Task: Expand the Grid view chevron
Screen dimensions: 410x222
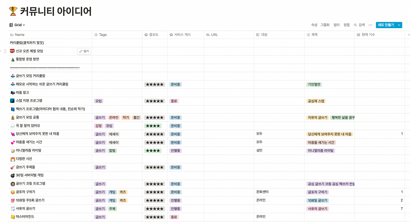Action: 23,25
